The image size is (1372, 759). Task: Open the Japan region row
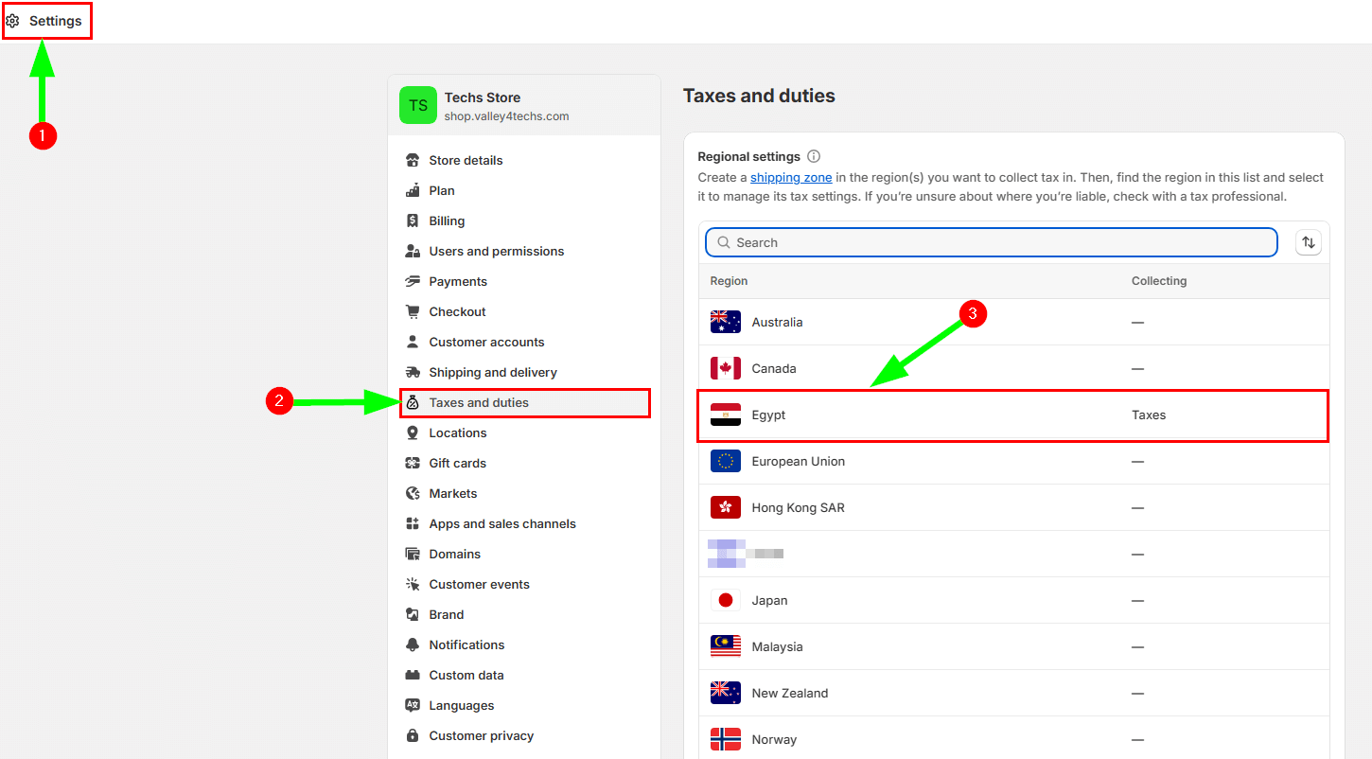tap(1014, 600)
